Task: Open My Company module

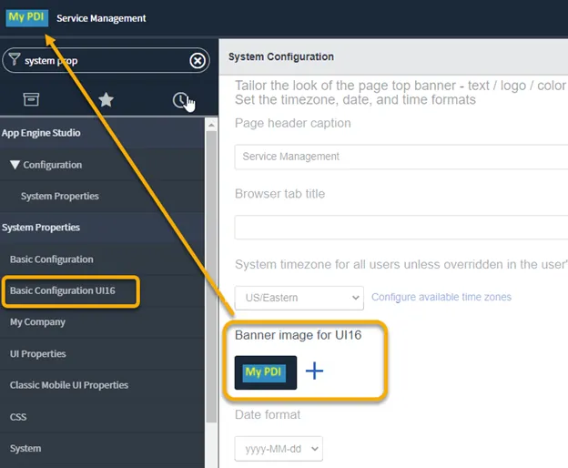Action: 37,322
